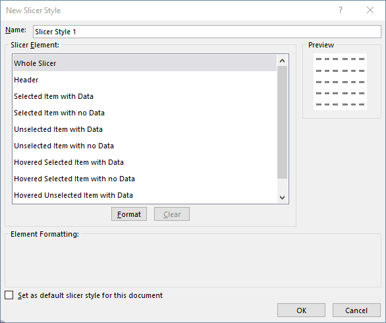Pick Unselected Item with no Data
The image size is (386, 323).
click(145, 146)
